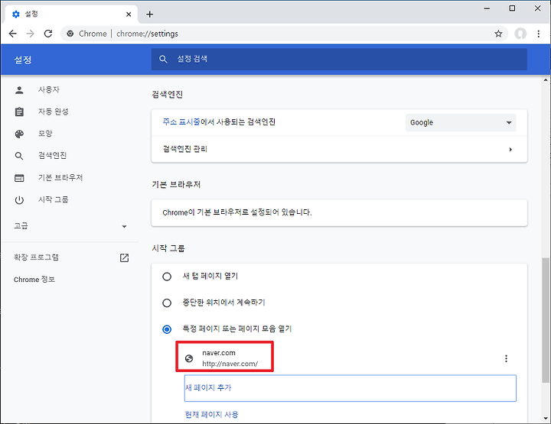Image resolution: width=551 pixels, height=424 pixels.
Task: Select the 새 탭 페이지 열기 radio option
Action: (167, 277)
